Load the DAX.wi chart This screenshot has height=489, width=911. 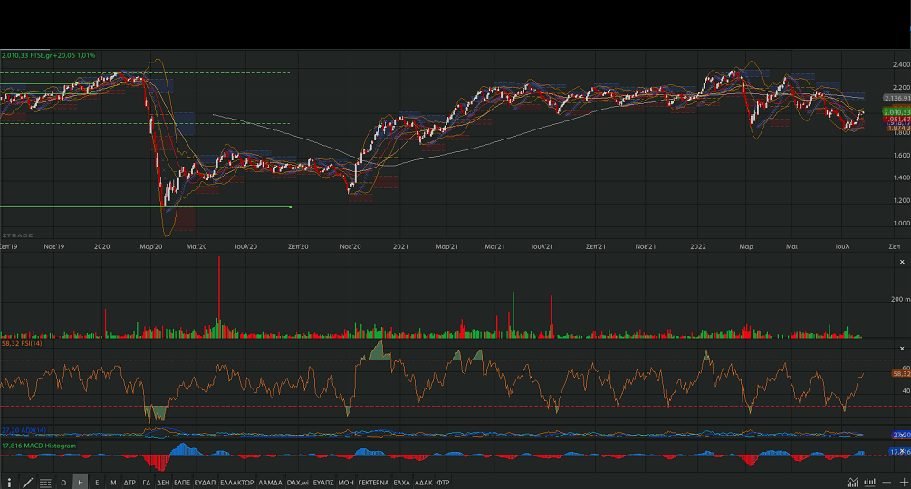(x=296, y=483)
